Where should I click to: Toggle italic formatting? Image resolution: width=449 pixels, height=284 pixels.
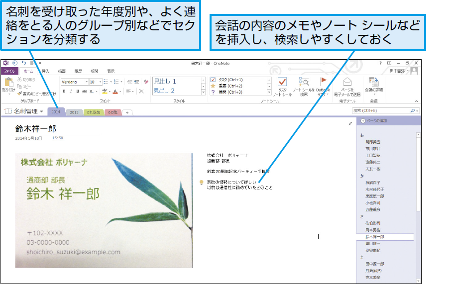pyautogui.click(x=71, y=91)
